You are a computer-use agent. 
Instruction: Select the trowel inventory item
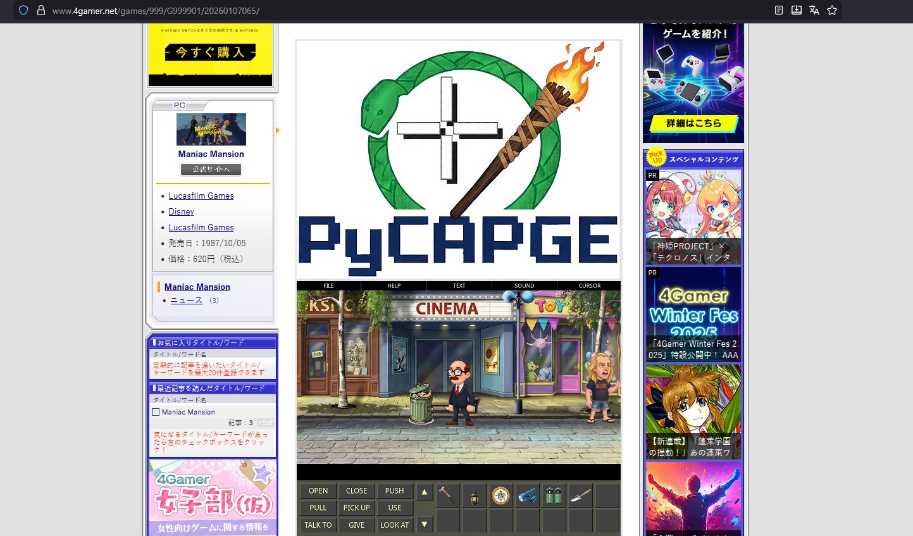coord(580,495)
